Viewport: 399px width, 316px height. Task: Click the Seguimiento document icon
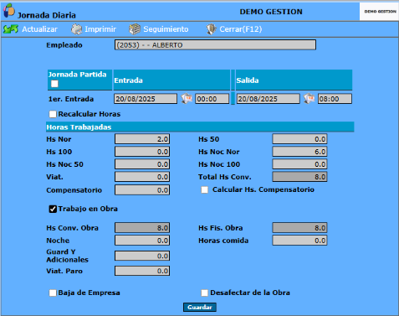point(135,29)
